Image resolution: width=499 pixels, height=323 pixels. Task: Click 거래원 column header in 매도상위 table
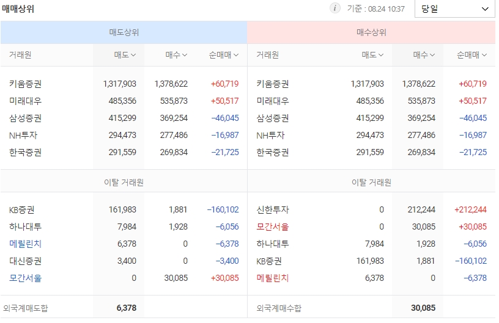click(20, 55)
